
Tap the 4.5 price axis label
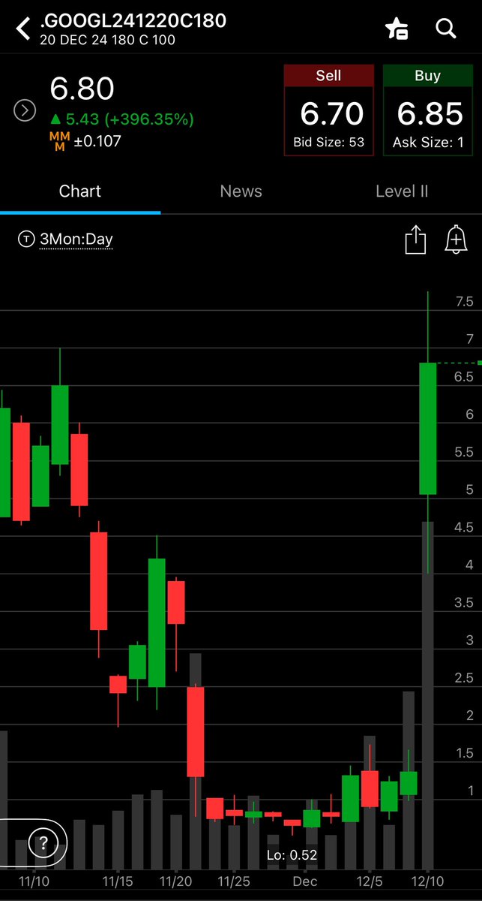pos(464,528)
